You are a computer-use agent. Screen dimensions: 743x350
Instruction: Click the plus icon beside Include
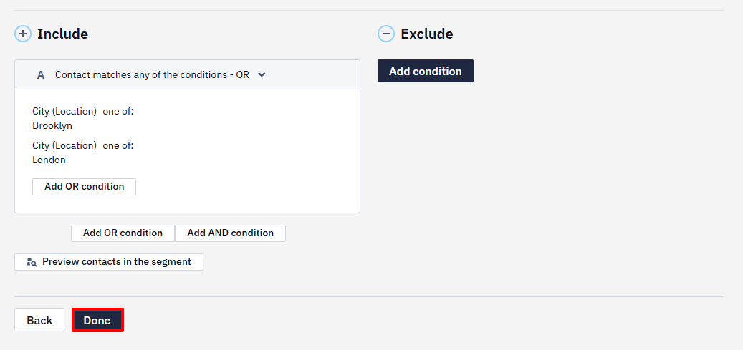coord(23,34)
